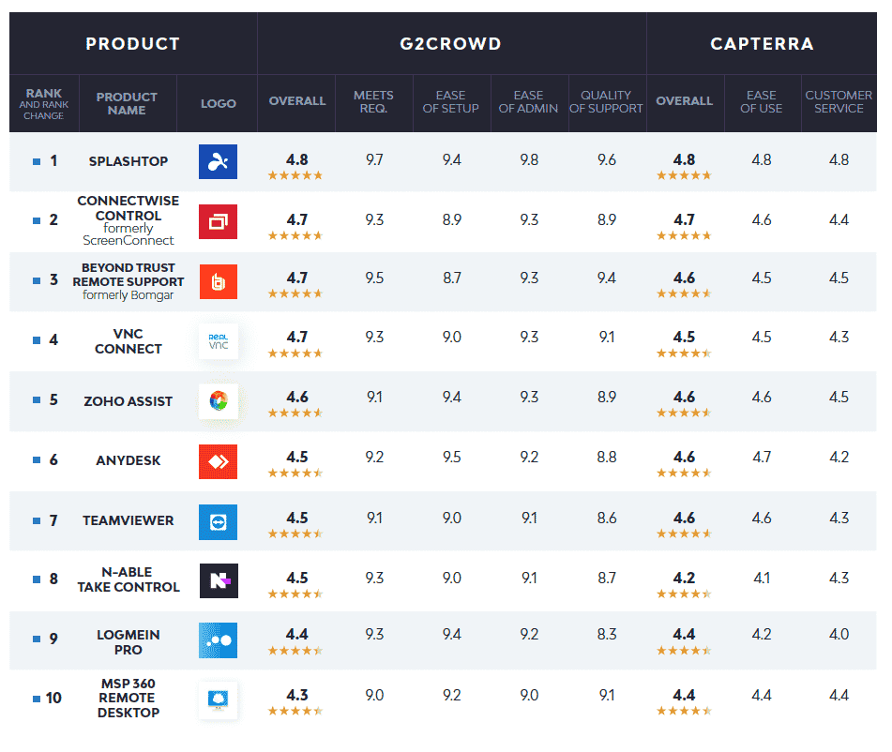
Task: Click the Product Name column header
Action: [x=127, y=103]
